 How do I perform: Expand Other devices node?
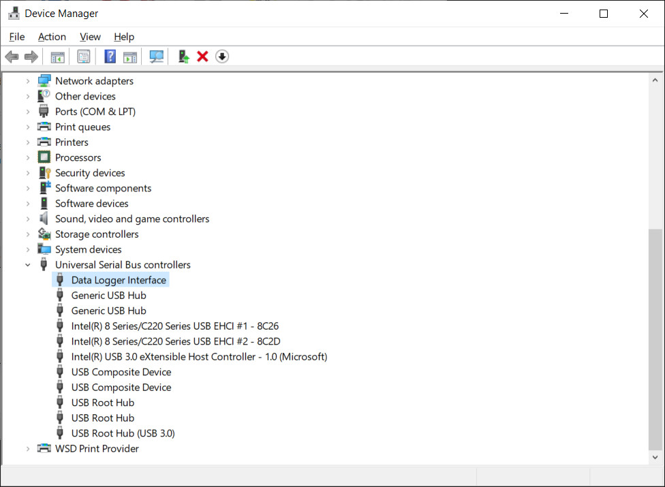28,96
